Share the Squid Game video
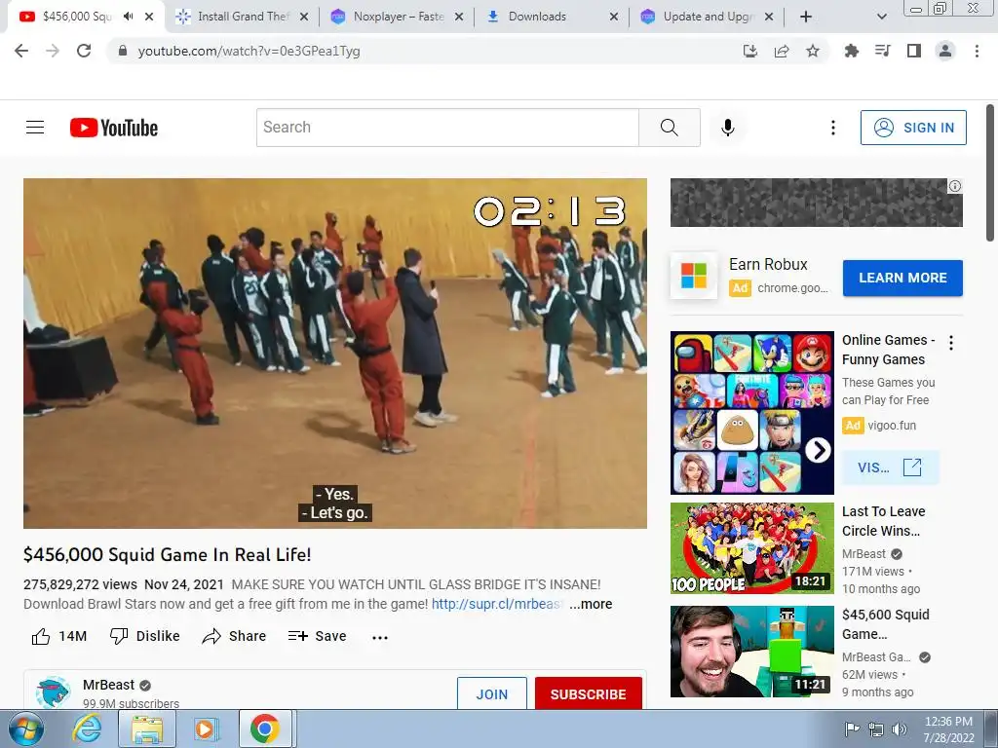The width and height of the screenshot is (998, 748). 234,636
